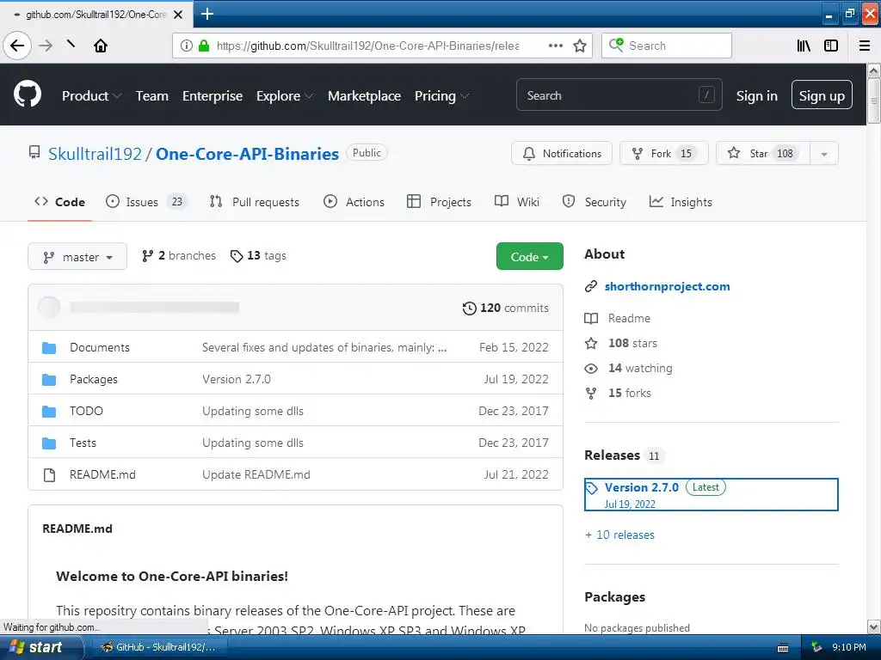The image size is (881, 660).
Task: Expand the master branch dropdown
Action: click(x=77, y=257)
